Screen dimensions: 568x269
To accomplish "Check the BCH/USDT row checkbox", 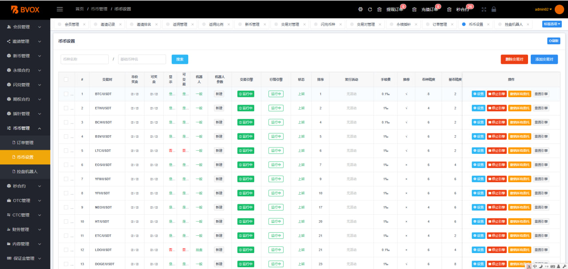I will tap(66, 122).
